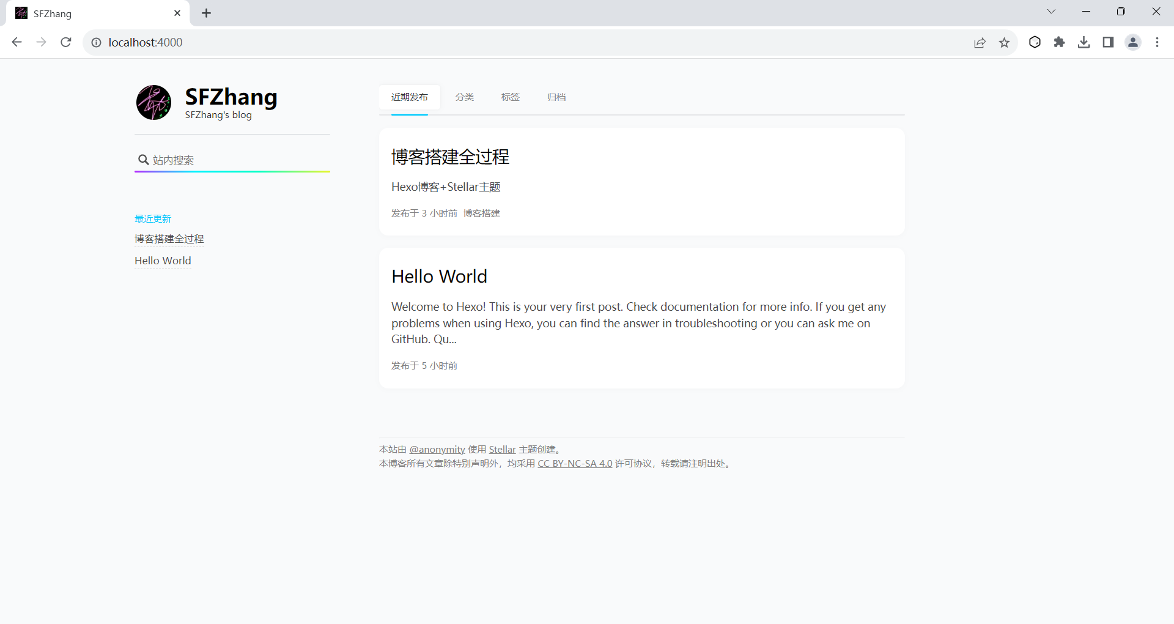Close the SFZhang browser tab
Viewport: 1174px width, 624px height.
tap(177, 13)
